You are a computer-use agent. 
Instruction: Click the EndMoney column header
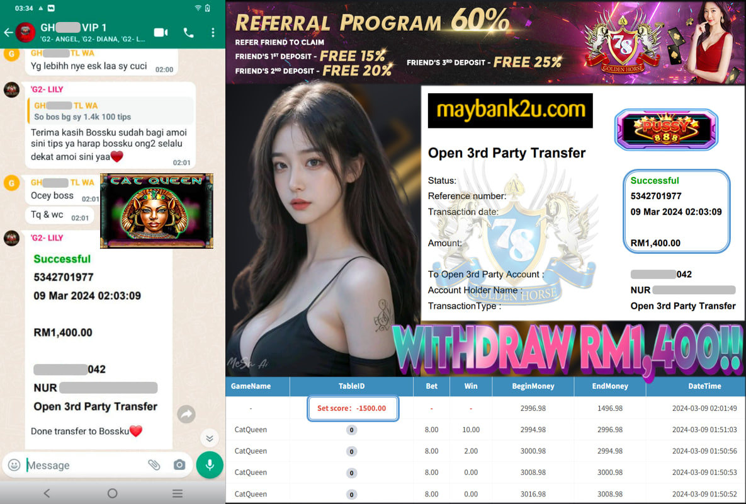coord(610,386)
